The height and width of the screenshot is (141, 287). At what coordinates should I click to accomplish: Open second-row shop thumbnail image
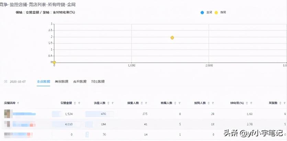coord(8,124)
